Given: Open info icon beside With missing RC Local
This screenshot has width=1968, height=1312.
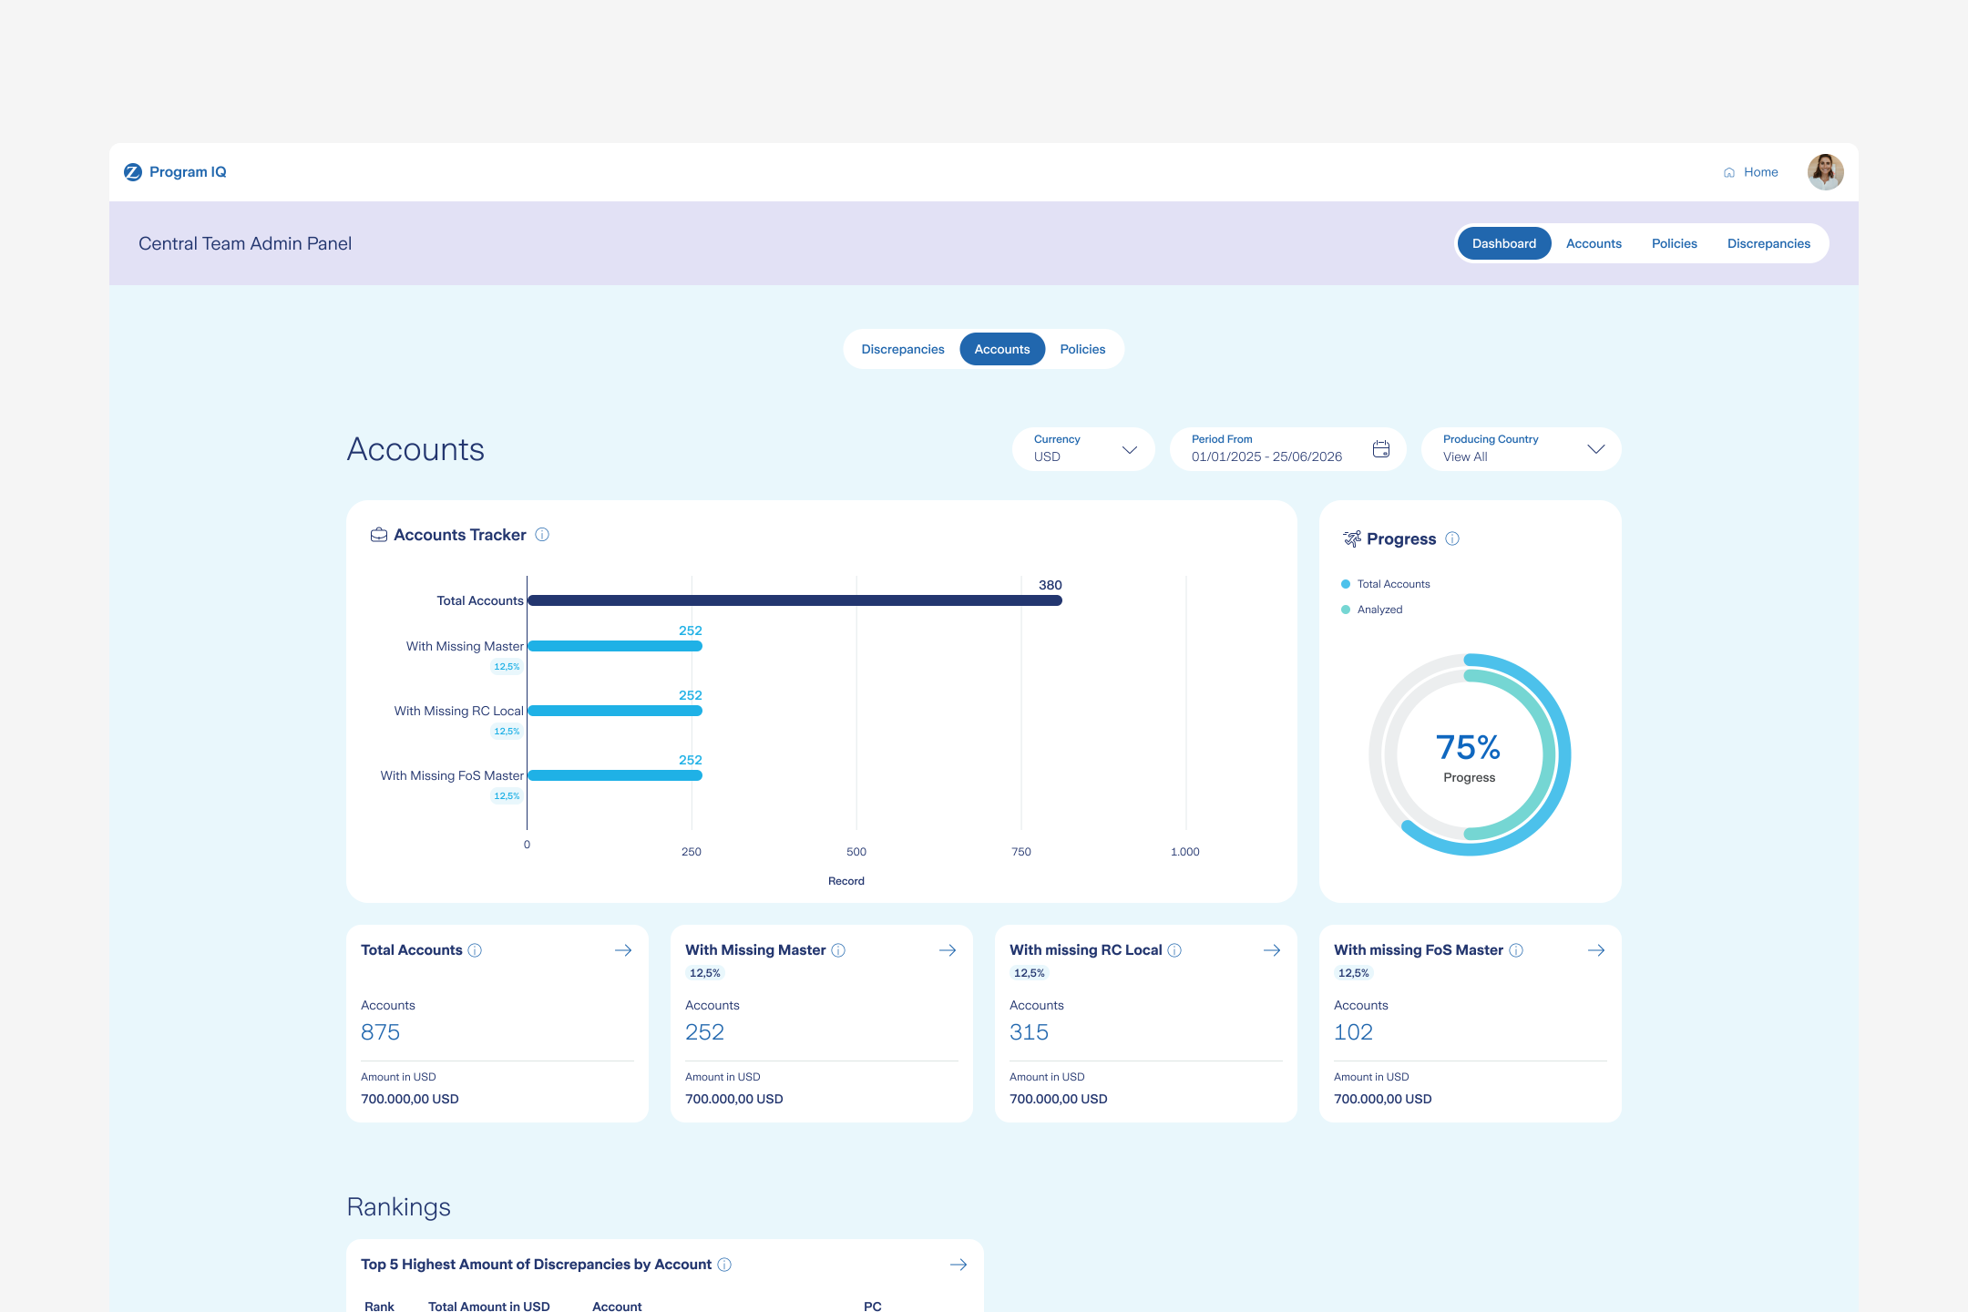Looking at the screenshot, I should [x=1174, y=950].
